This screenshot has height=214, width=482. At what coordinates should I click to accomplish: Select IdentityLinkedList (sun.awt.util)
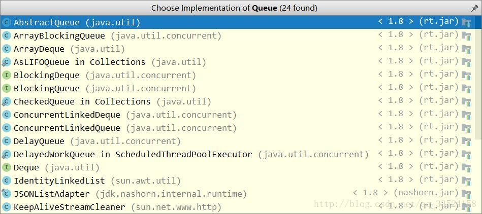pos(238,181)
